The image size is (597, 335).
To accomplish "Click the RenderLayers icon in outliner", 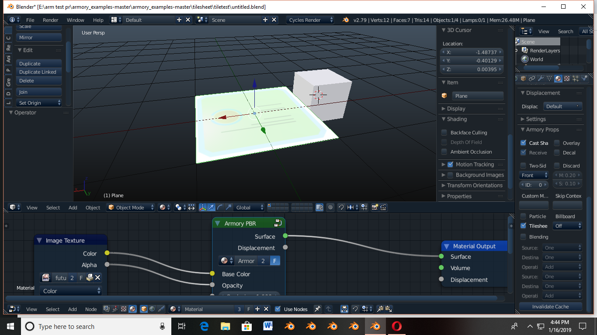I will [x=525, y=51].
